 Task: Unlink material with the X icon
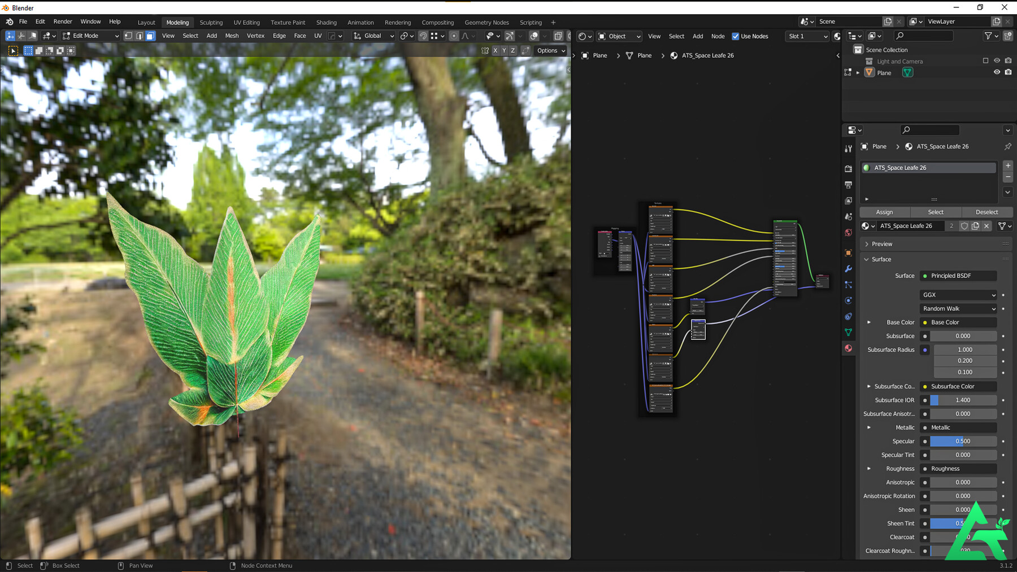986,226
